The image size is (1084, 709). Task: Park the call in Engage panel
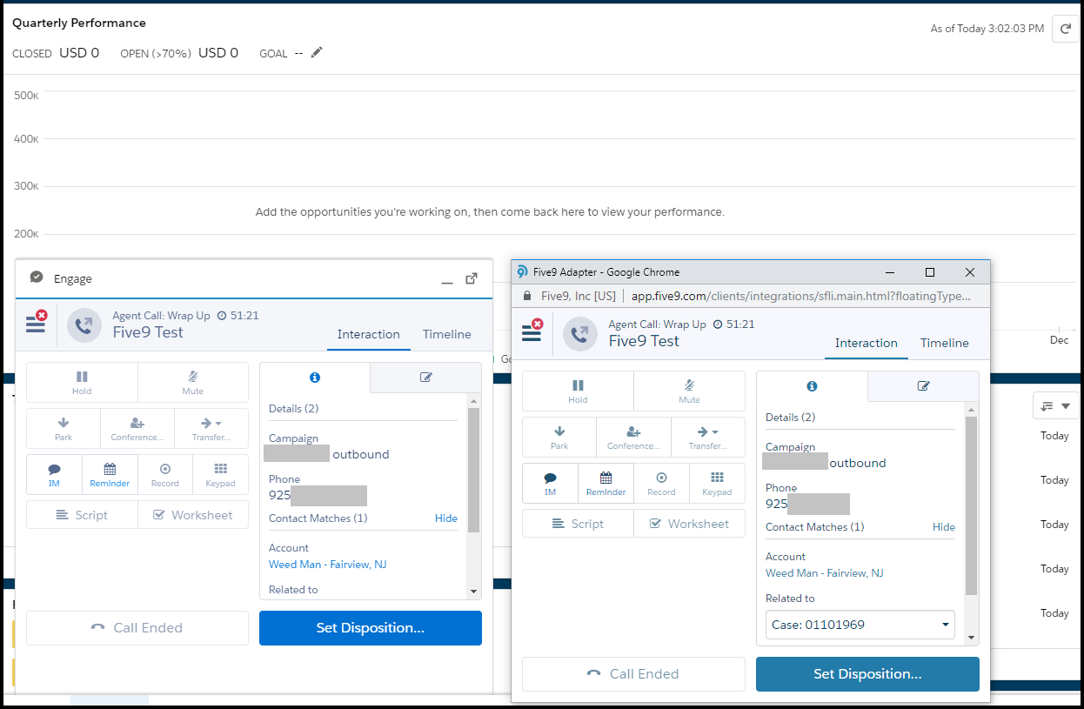(x=64, y=429)
